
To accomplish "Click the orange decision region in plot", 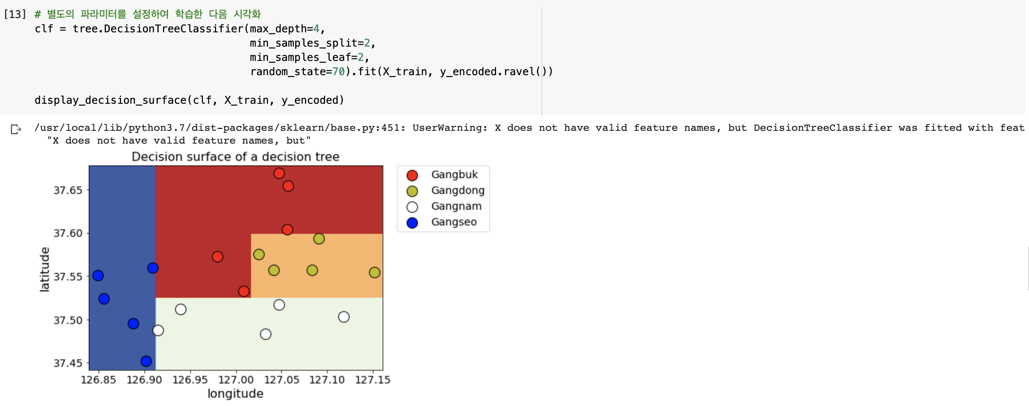I will click(344, 256).
